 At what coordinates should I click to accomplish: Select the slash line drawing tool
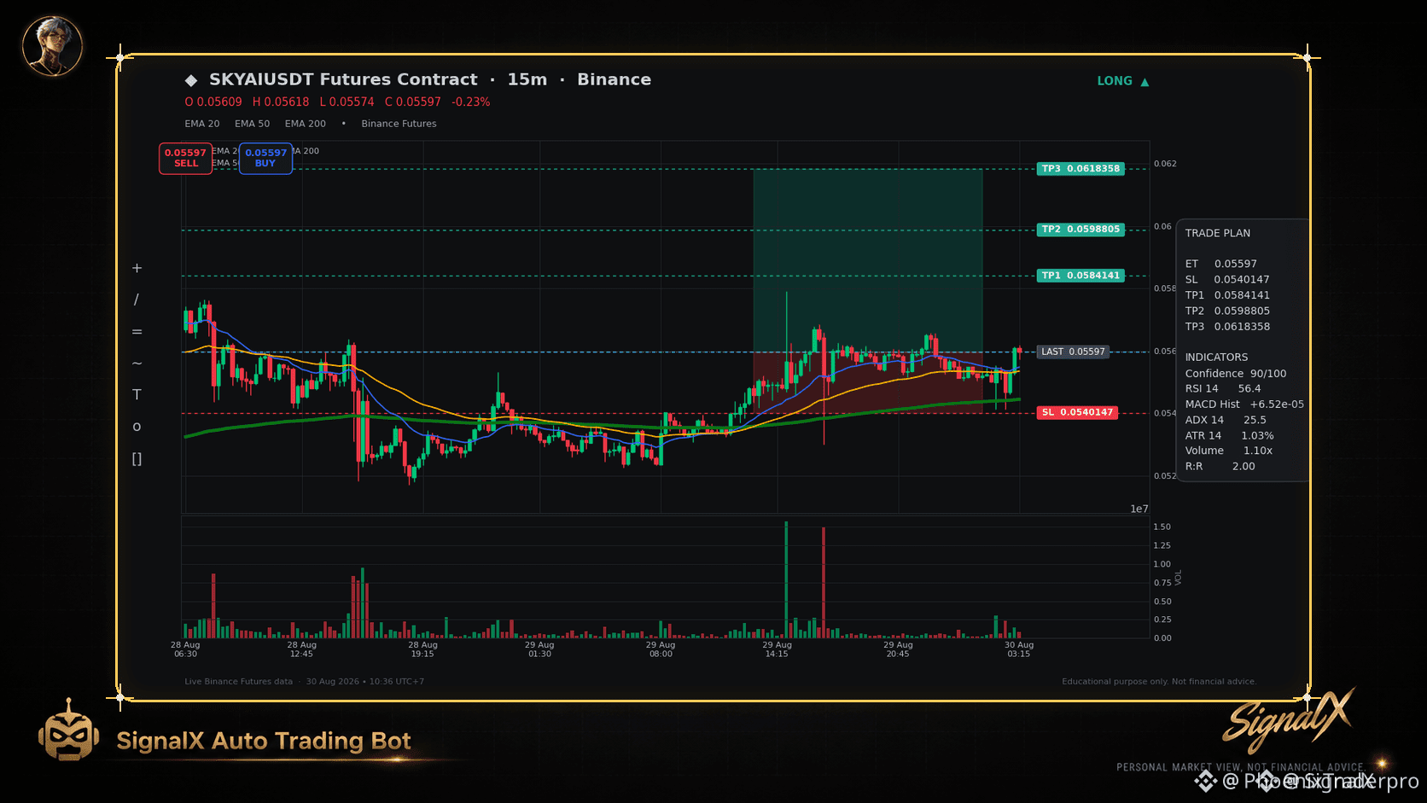coord(137,300)
